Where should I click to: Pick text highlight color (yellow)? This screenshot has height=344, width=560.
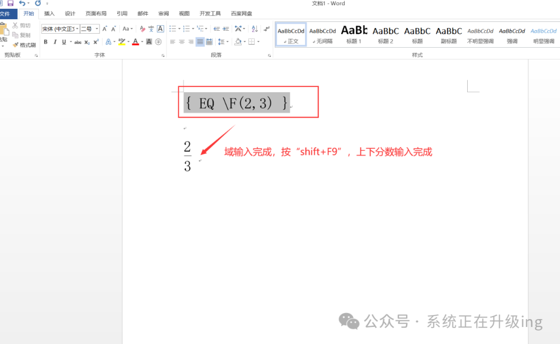pyautogui.click(x=122, y=42)
